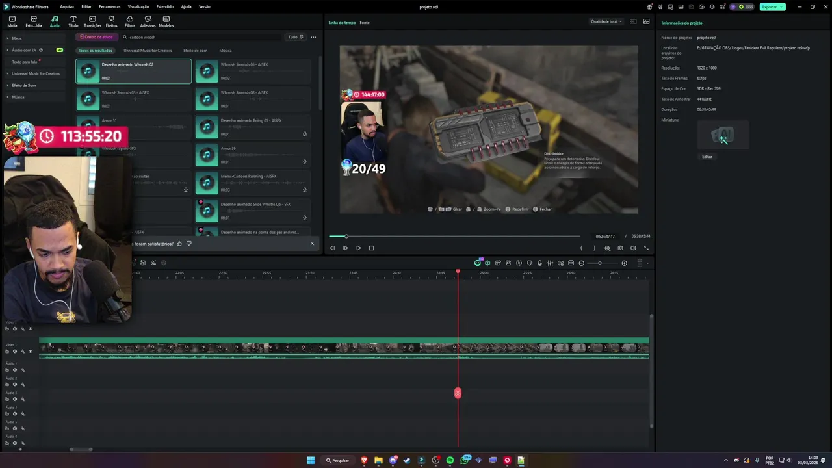The width and height of the screenshot is (832, 468).
Task: Click the preview progress slider knob
Action: (346, 236)
